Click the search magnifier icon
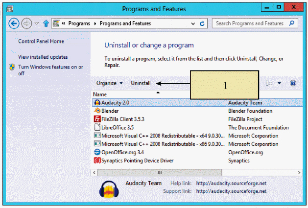Image resolution: width=308 pixels, height=208 pixels. tap(292, 23)
